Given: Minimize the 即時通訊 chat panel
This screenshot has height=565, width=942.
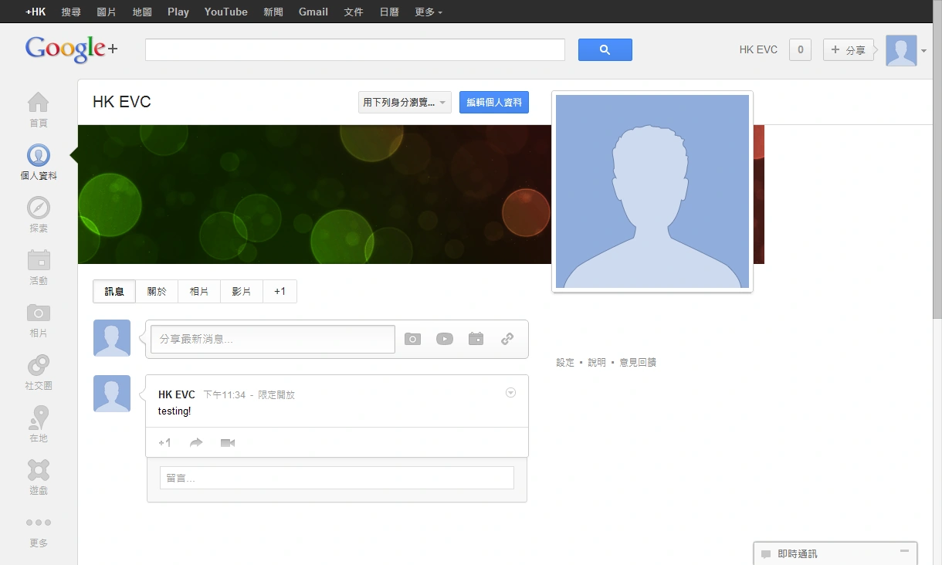Looking at the screenshot, I should point(904,551).
